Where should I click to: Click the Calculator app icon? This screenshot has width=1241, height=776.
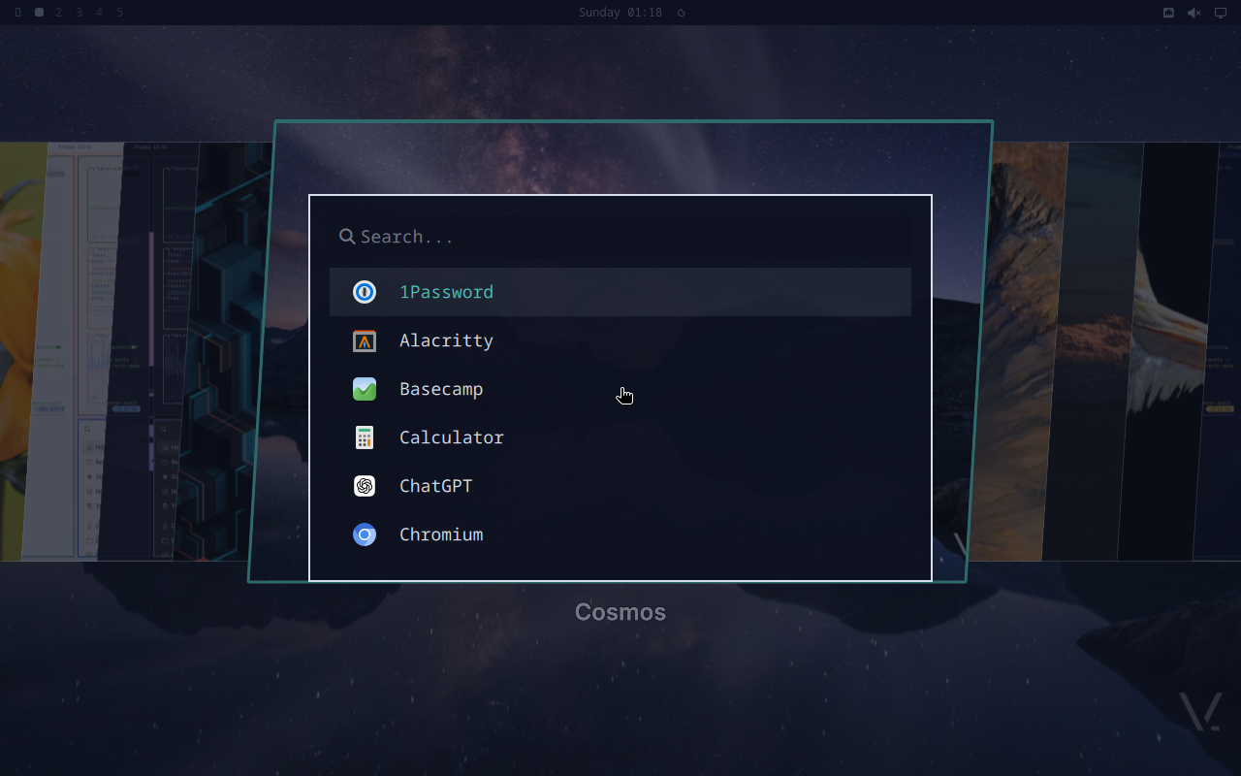tap(365, 437)
